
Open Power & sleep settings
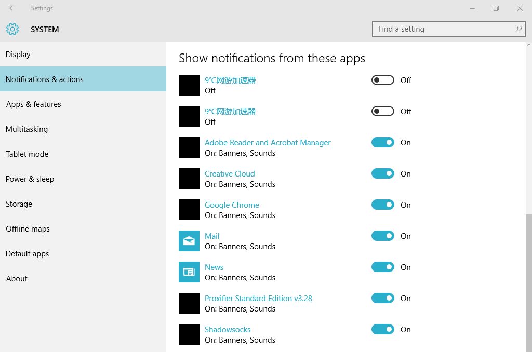pos(83,179)
